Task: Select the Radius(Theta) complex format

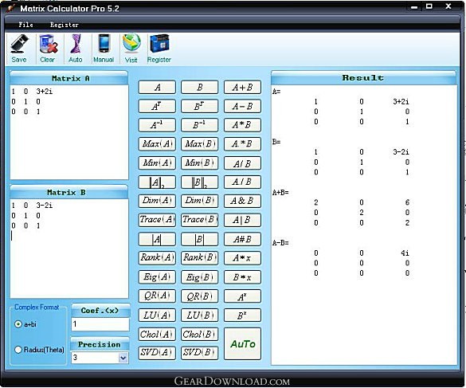Action: coord(18,350)
